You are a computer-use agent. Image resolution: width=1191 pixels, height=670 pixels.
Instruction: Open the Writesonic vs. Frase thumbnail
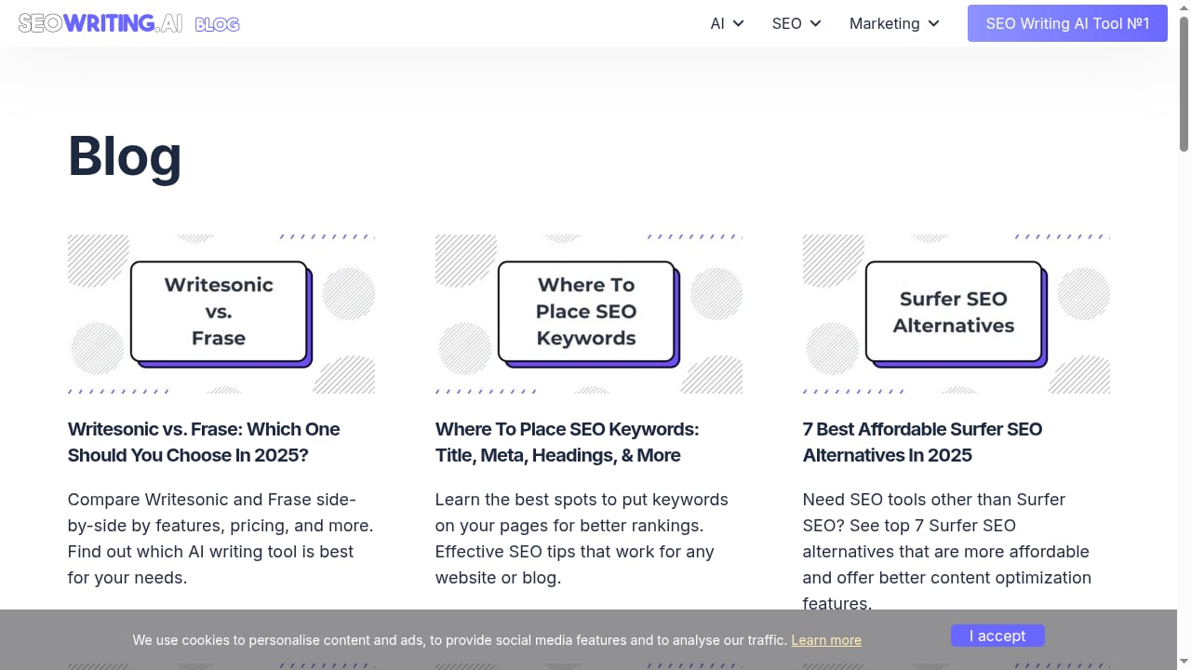pyautogui.click(x=221, y=314)
